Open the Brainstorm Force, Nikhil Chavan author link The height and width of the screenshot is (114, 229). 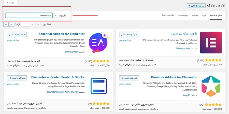point(63,92)
